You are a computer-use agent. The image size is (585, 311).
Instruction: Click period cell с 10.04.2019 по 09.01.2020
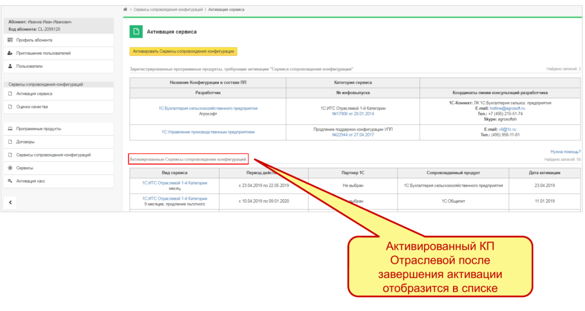tap(263, 201)
